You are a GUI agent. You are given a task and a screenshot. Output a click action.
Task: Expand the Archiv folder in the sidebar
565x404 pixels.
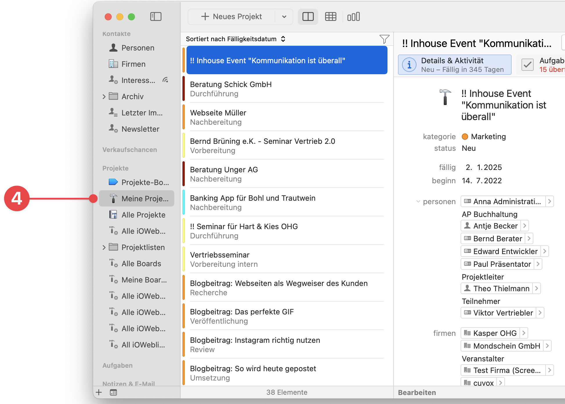point(104,96)
